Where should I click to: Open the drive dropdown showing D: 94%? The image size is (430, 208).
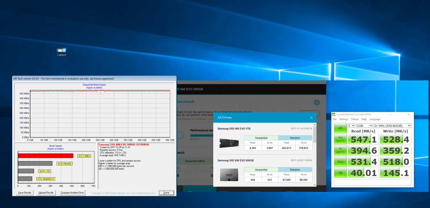tap(392, 126)
